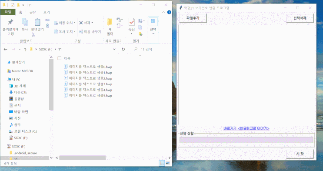Toggle the select-all checkbox beside 이름 header
Viewport: 323px width, 171px height.
click(60, 58)
